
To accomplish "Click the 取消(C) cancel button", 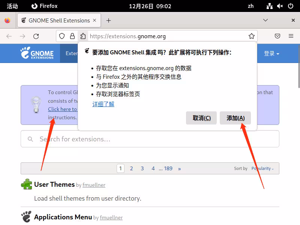I will tap(201, 118).
